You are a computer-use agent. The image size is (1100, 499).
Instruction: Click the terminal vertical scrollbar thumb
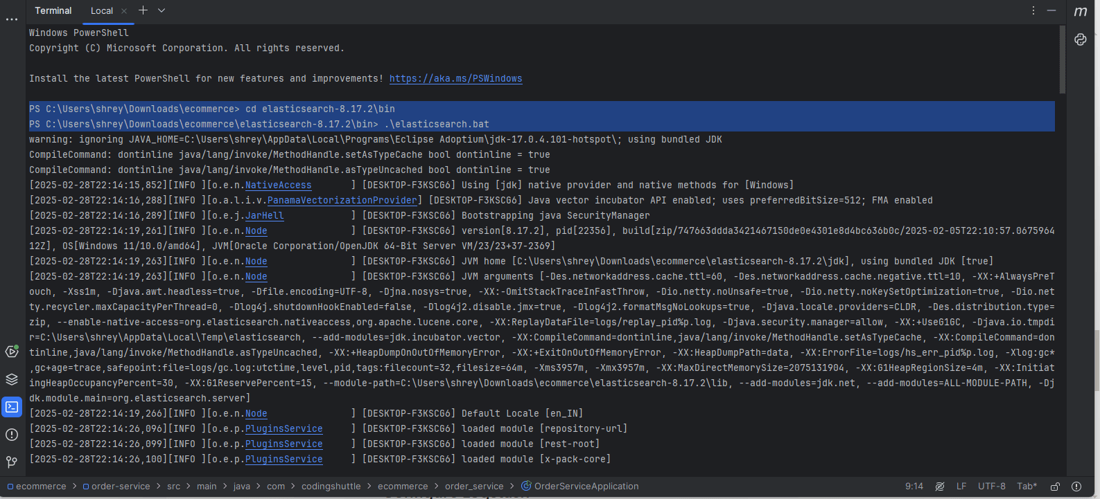[1063, 60]
